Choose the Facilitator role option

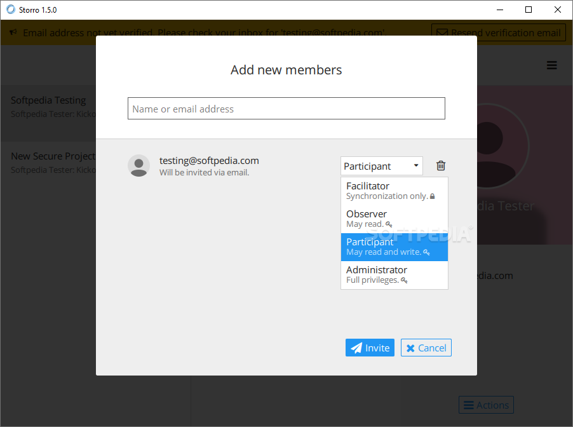click(x=394, y=191)
